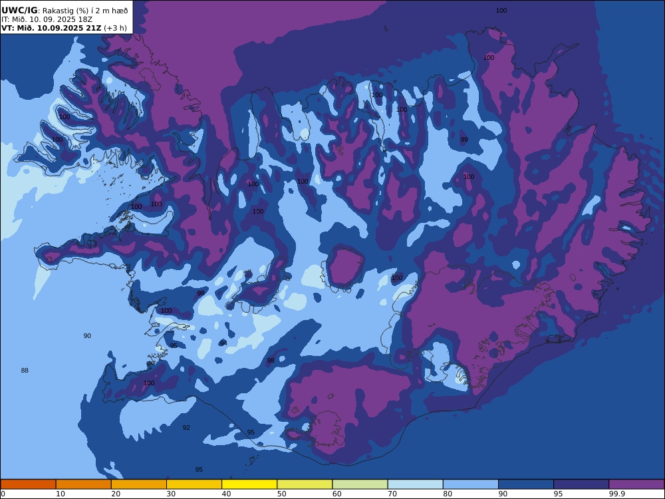Click the 'IT: Mið. 10. 09. 2025 18Z' line
The width and height of the screenshot is (665, 499).
tap(47, 19)
